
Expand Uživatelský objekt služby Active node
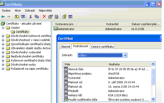click(3, 48)
